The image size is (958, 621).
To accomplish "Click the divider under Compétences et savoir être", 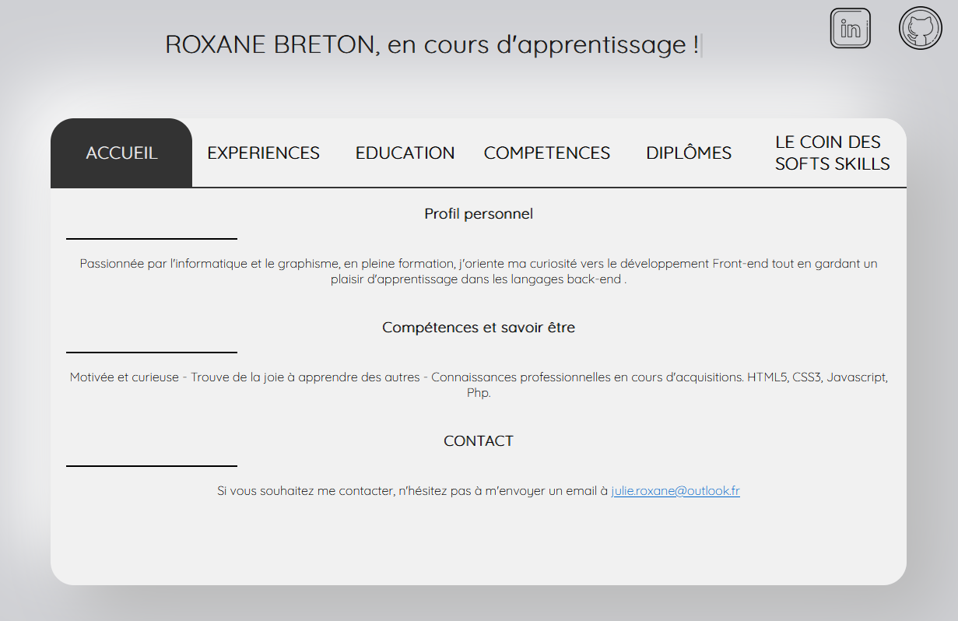I will click(151, 352).
